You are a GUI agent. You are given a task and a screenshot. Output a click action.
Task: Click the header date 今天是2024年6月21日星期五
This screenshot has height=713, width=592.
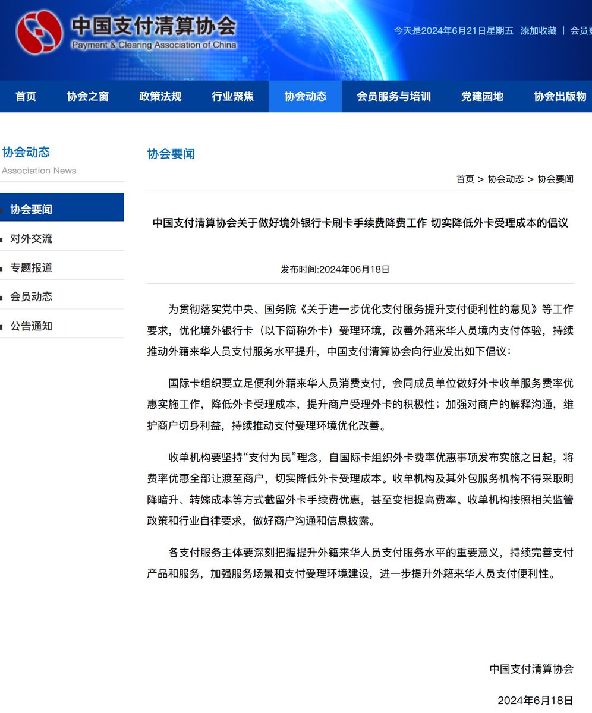(454, 31)
